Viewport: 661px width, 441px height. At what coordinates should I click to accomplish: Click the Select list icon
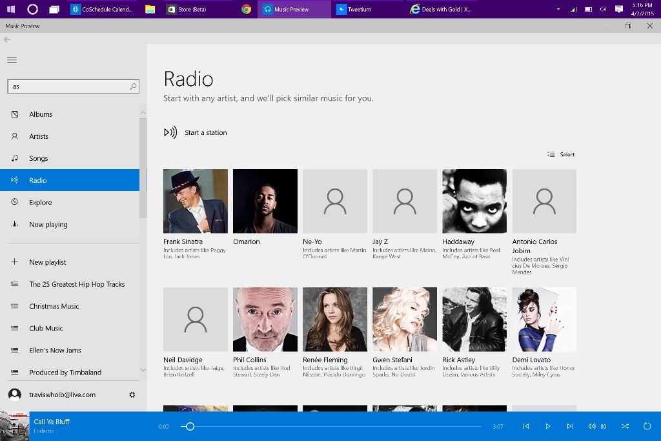551,154
